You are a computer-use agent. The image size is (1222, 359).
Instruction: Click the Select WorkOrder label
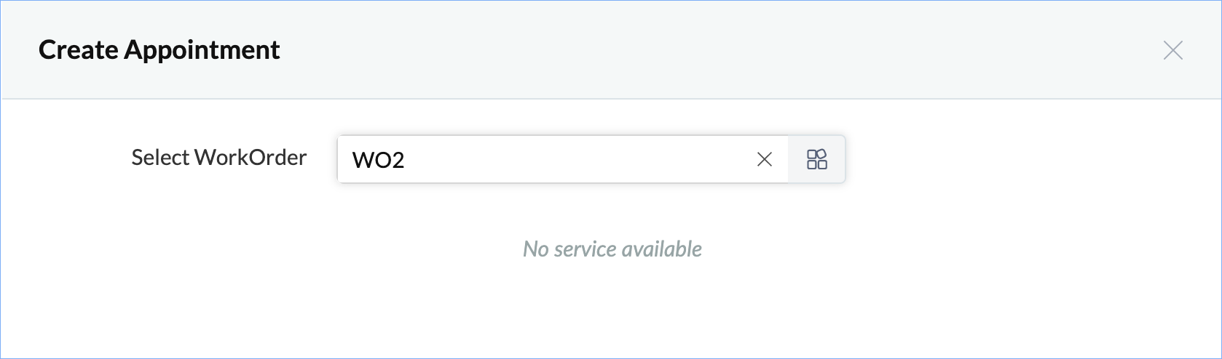[218, 158]
